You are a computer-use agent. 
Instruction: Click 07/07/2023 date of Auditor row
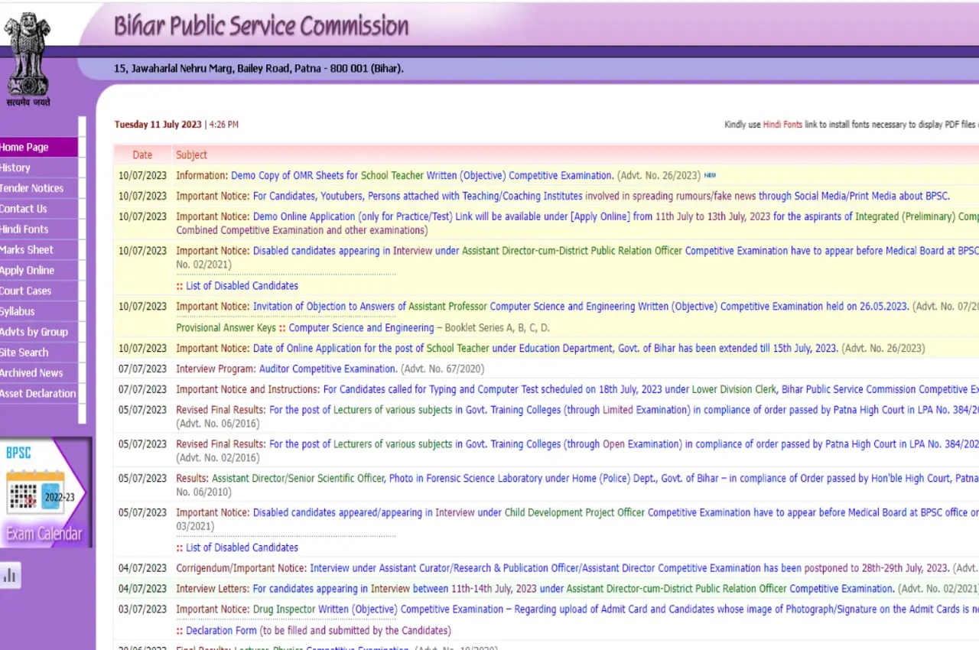point(142,369)
